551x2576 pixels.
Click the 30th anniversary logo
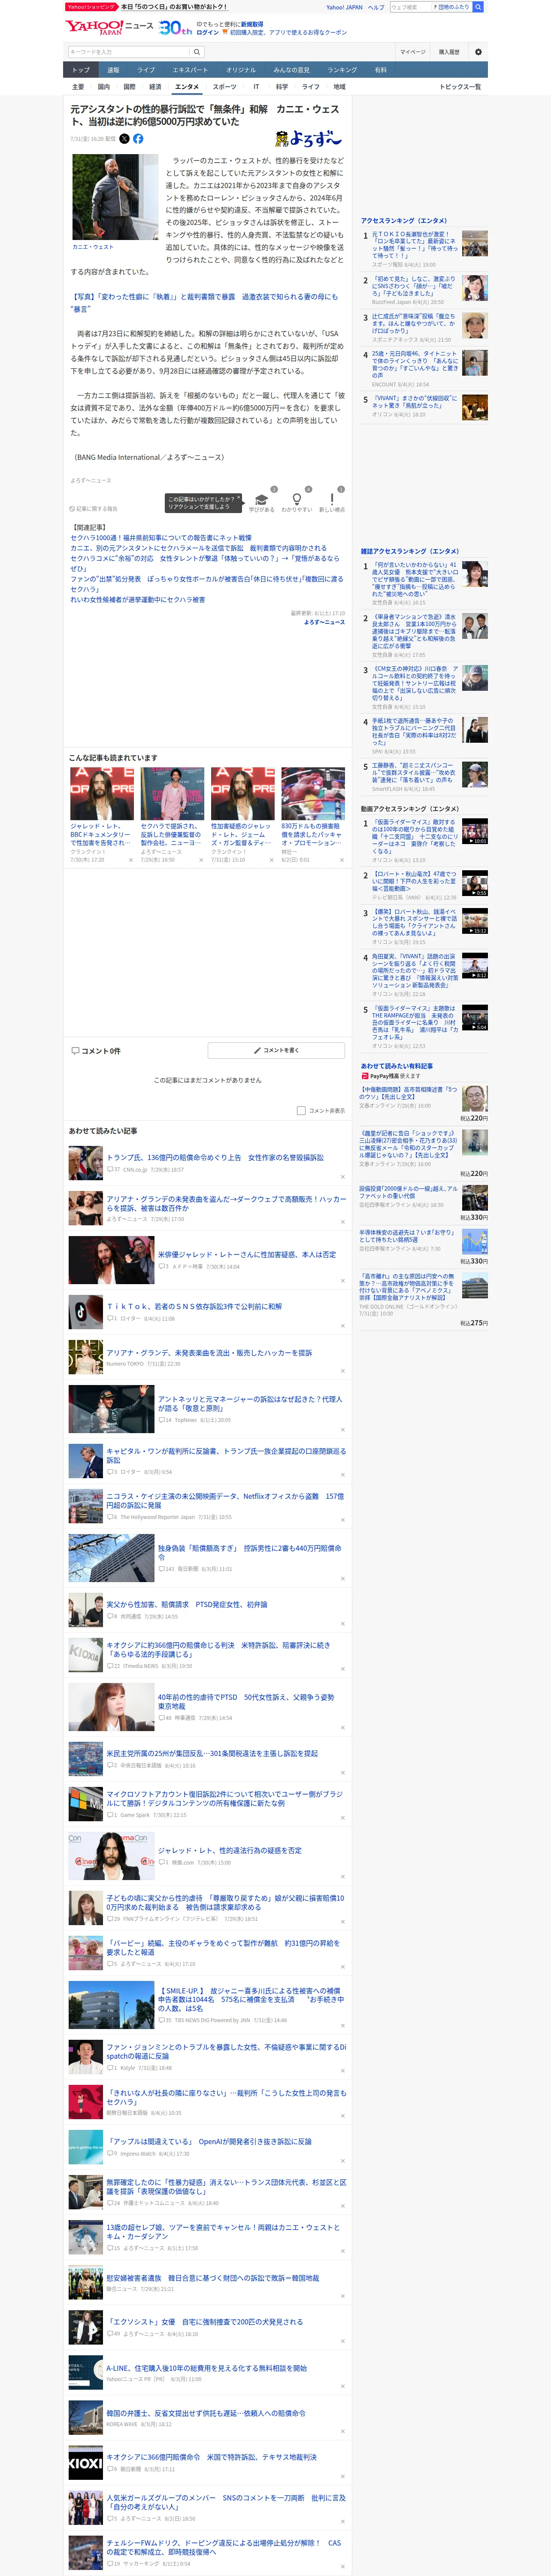(175, 28)
